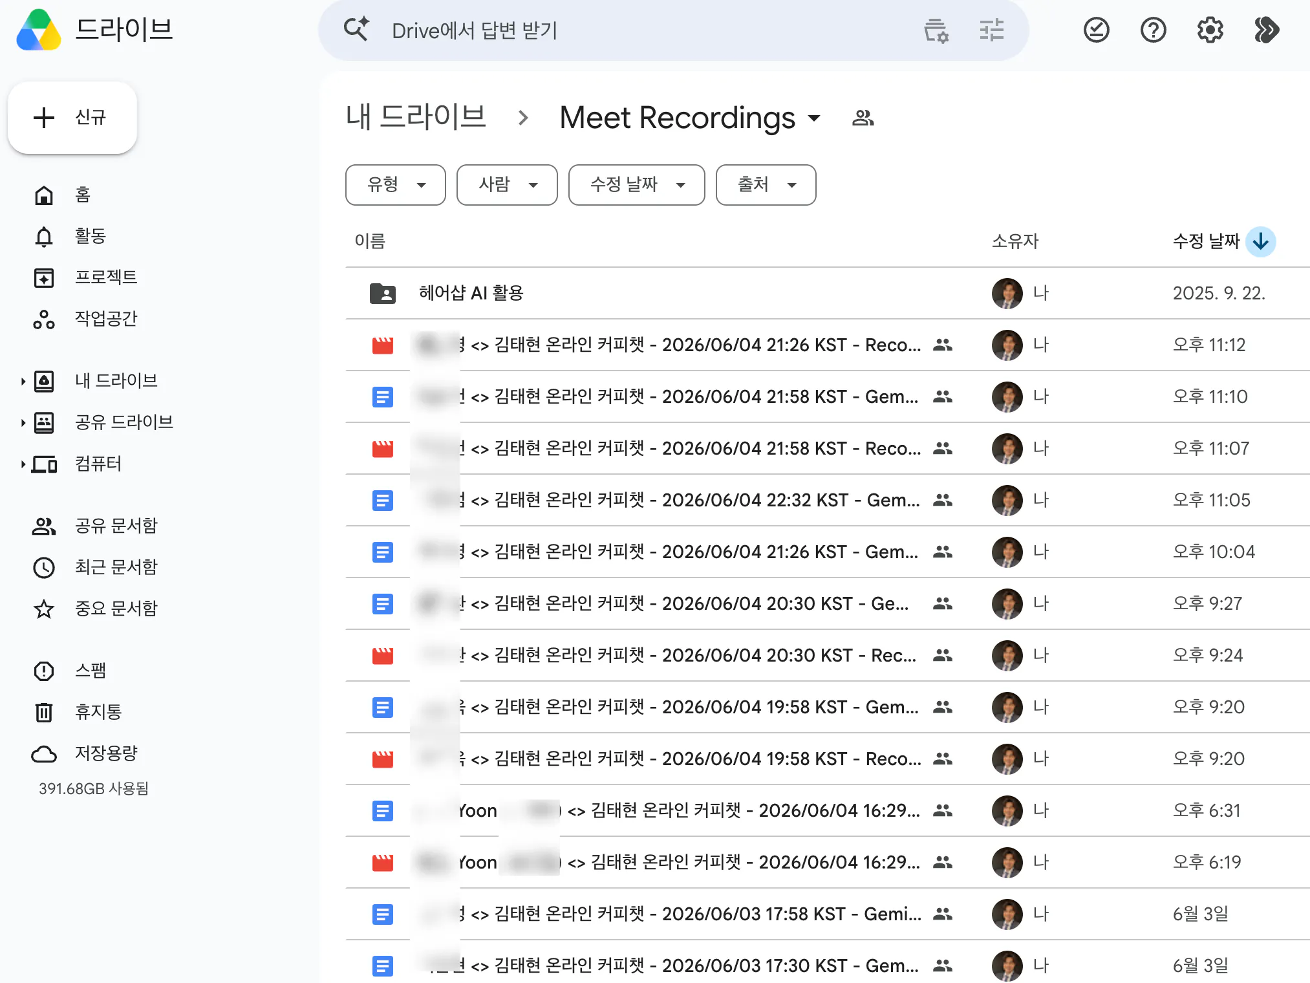Click the 391.68GB 사용됨 storage text
Screen dimensions: 1310x983
tap(94, 789)
